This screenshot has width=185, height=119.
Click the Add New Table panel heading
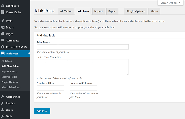pos(46,35)
